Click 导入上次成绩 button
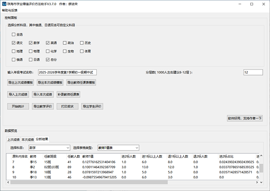This screenshot has width=270, height=191. [x=18, y=94]
